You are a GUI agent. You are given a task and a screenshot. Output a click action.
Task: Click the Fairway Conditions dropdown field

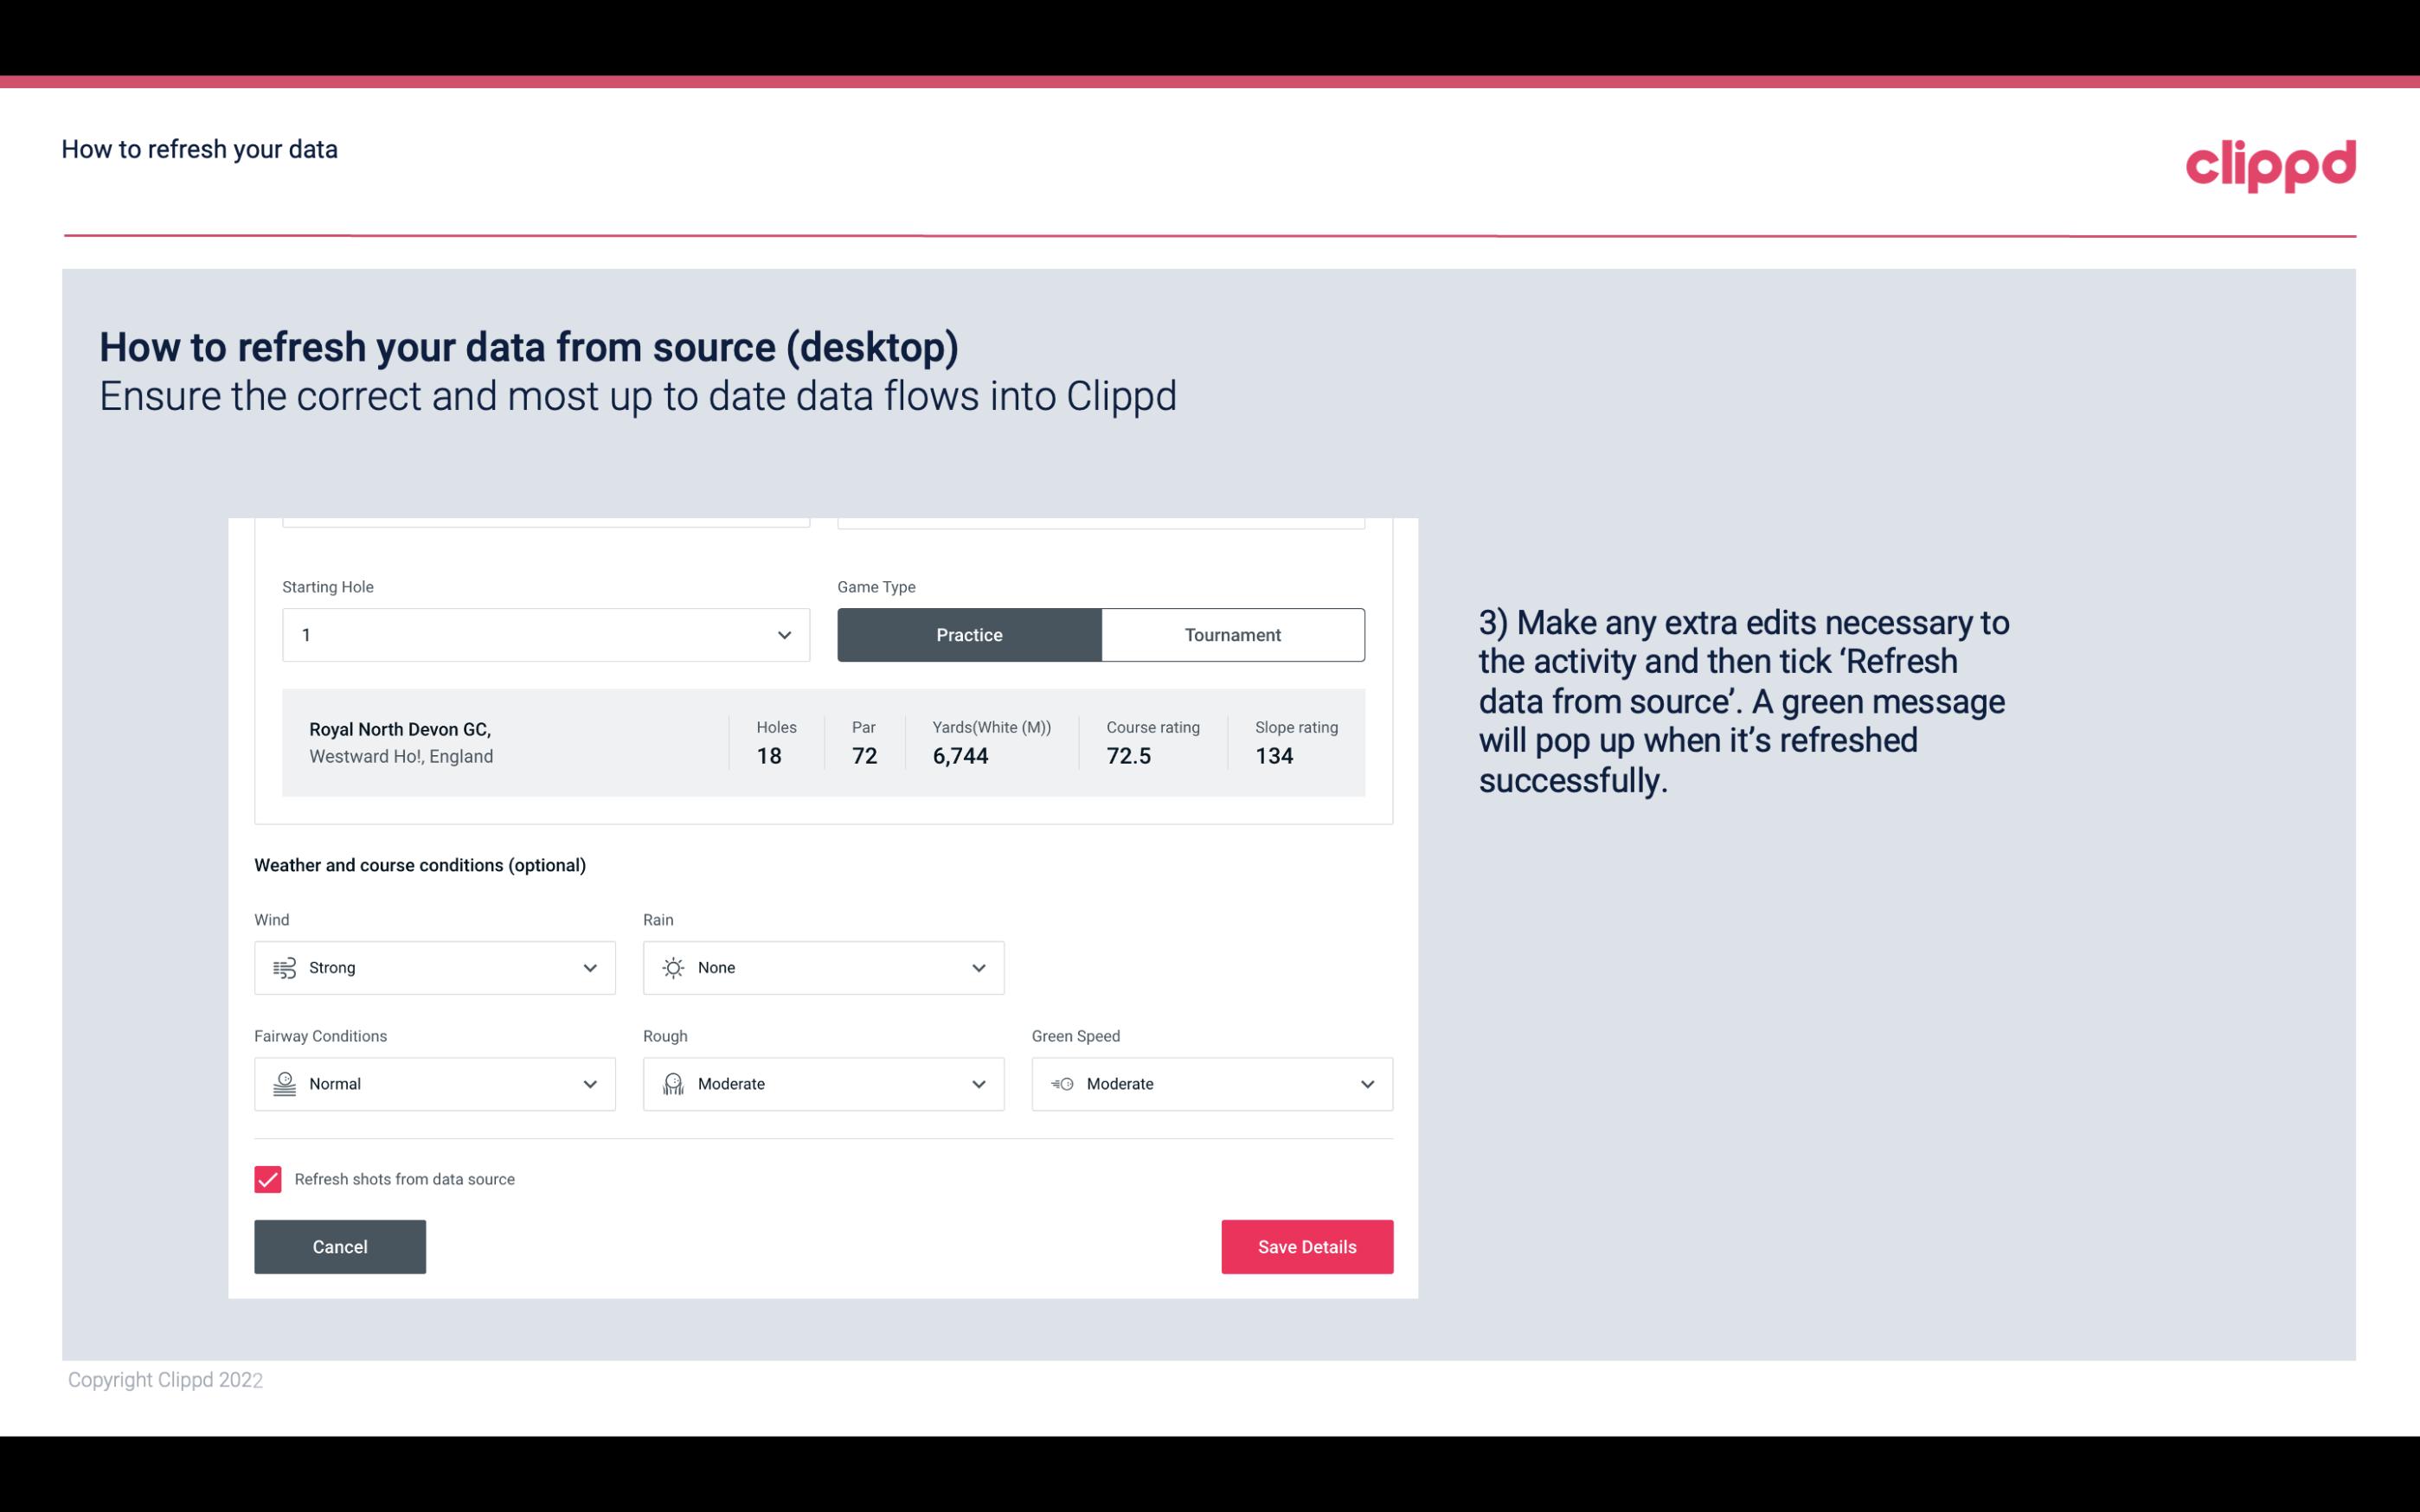[x=433, y=1082]
